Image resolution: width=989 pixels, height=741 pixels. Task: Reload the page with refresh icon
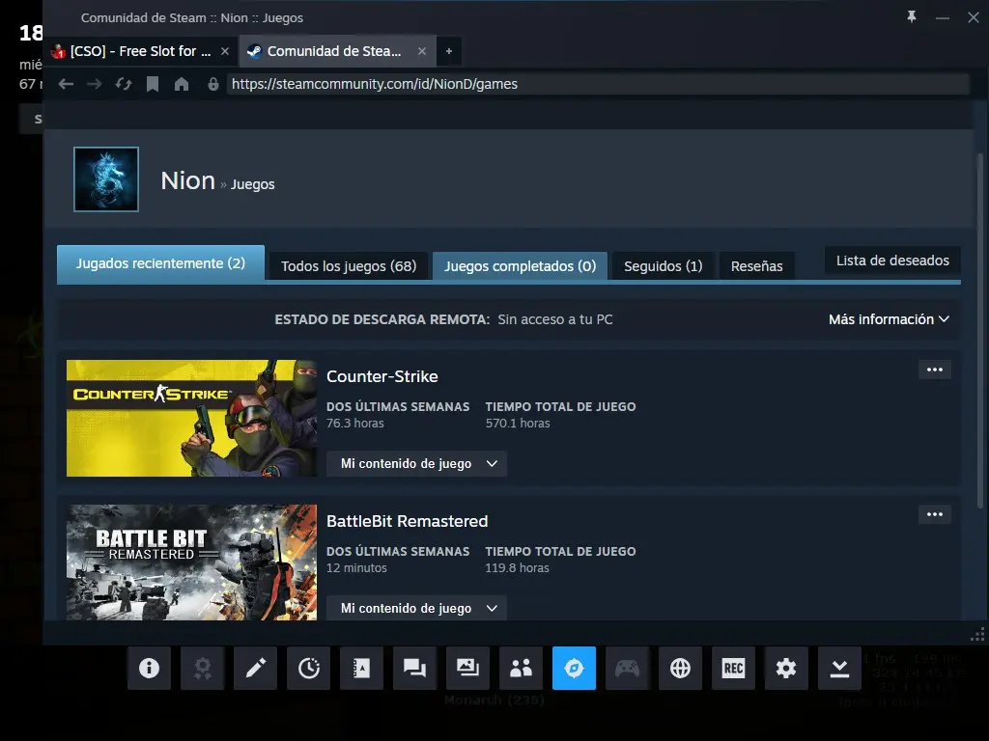coord(124,84)
